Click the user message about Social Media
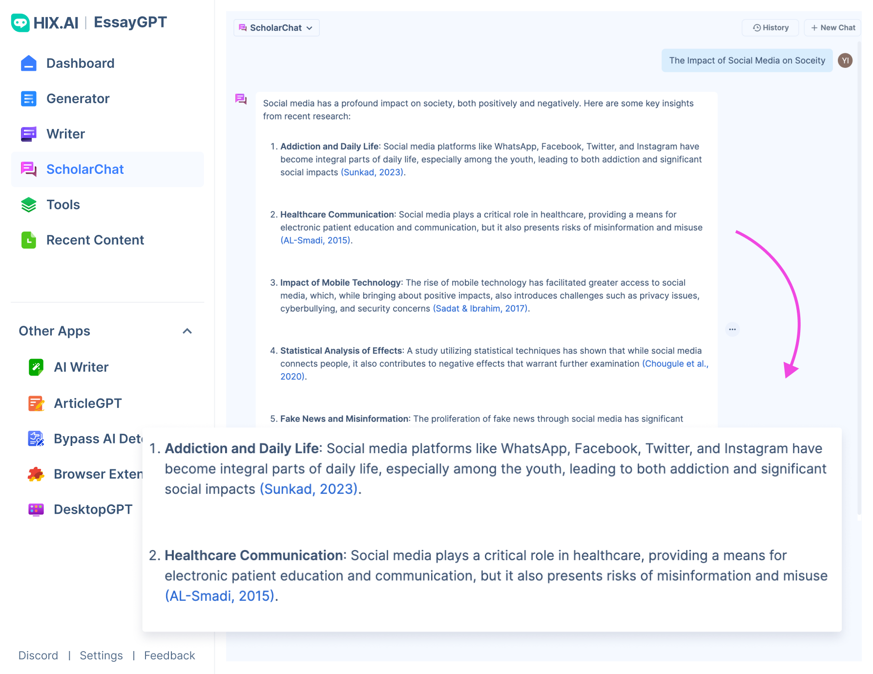This screenshot has height=674, width=873. [x=747, y=61]
